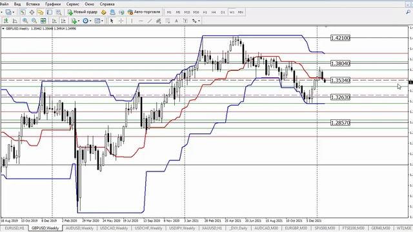The height and width of the screenshot is (232, 413).
Task: Tile chart windows with the grid icon
Action: click(x=43, y=21)
